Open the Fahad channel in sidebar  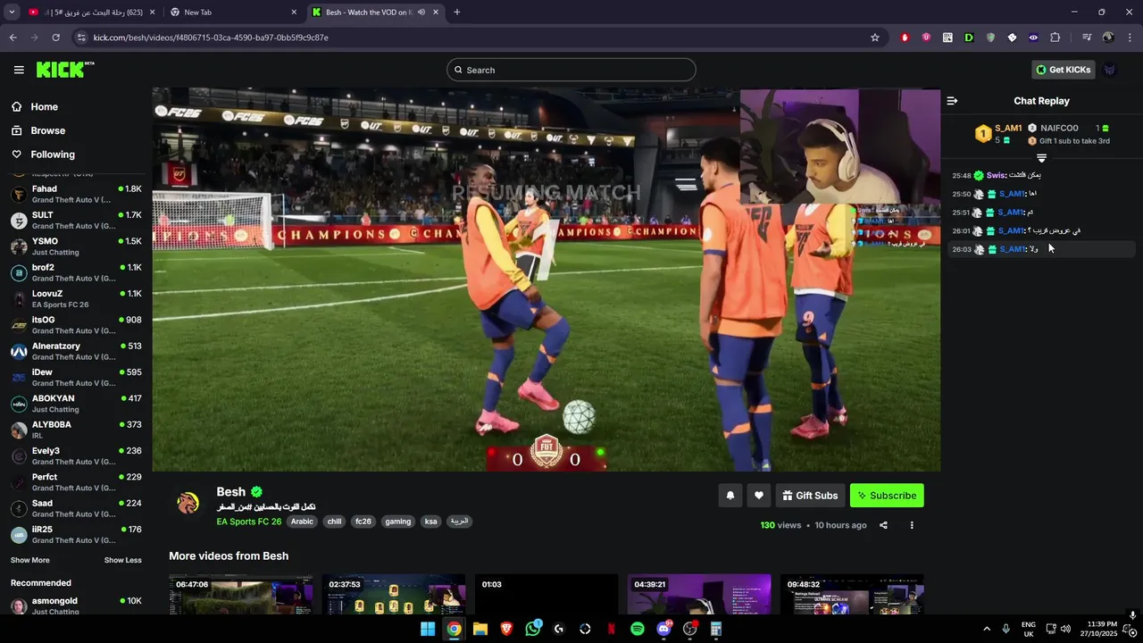pyautogui.click(x=76, y=194)
